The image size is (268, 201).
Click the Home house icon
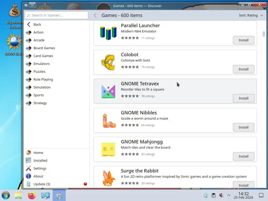(x=28, y=153)
